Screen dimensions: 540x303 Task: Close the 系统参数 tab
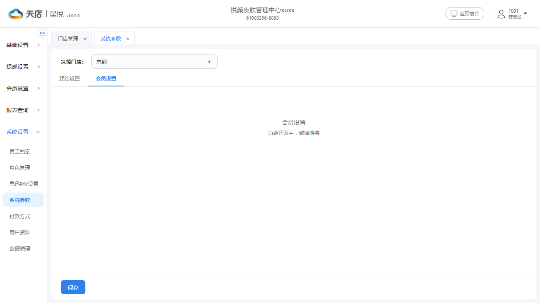click(128, 39)
